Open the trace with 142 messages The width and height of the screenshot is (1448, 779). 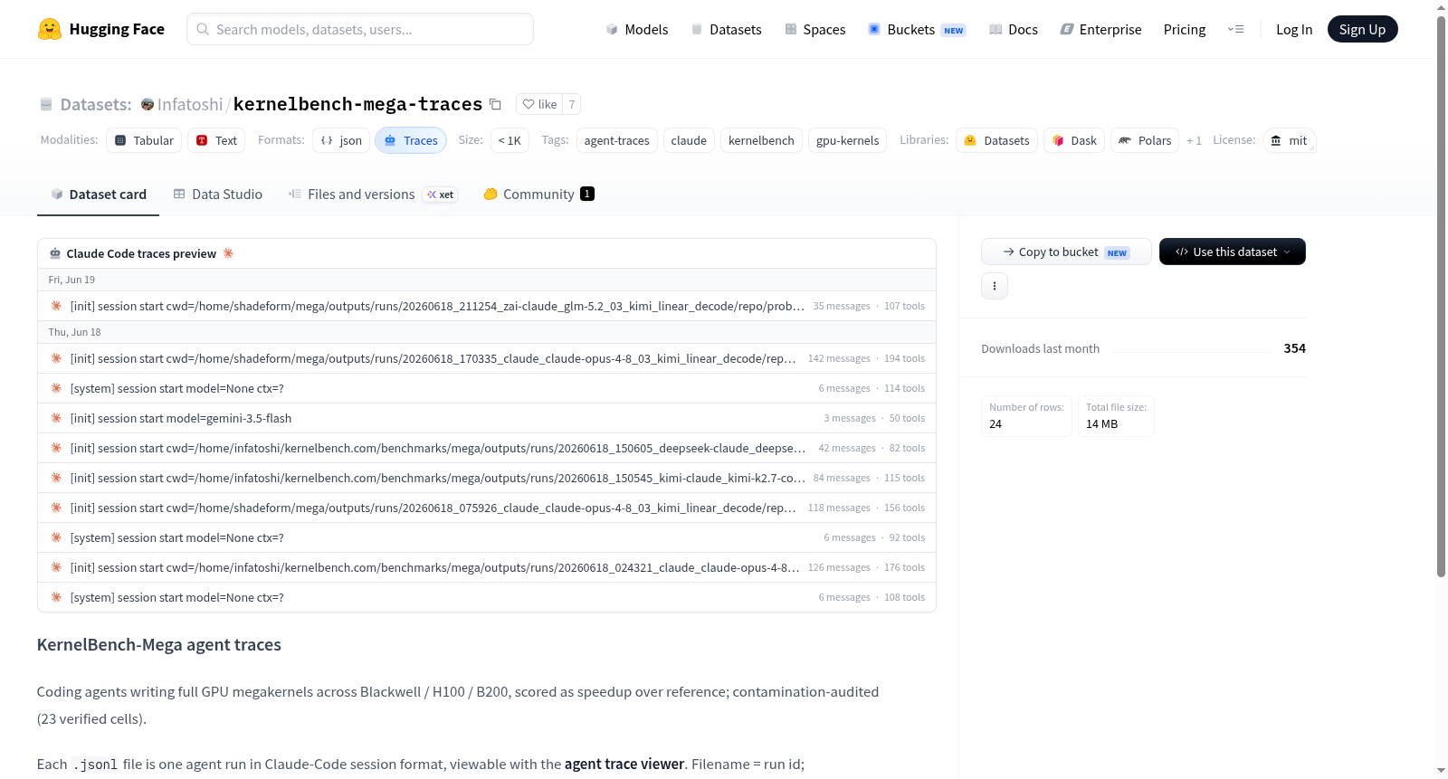(x=487, y=358)
